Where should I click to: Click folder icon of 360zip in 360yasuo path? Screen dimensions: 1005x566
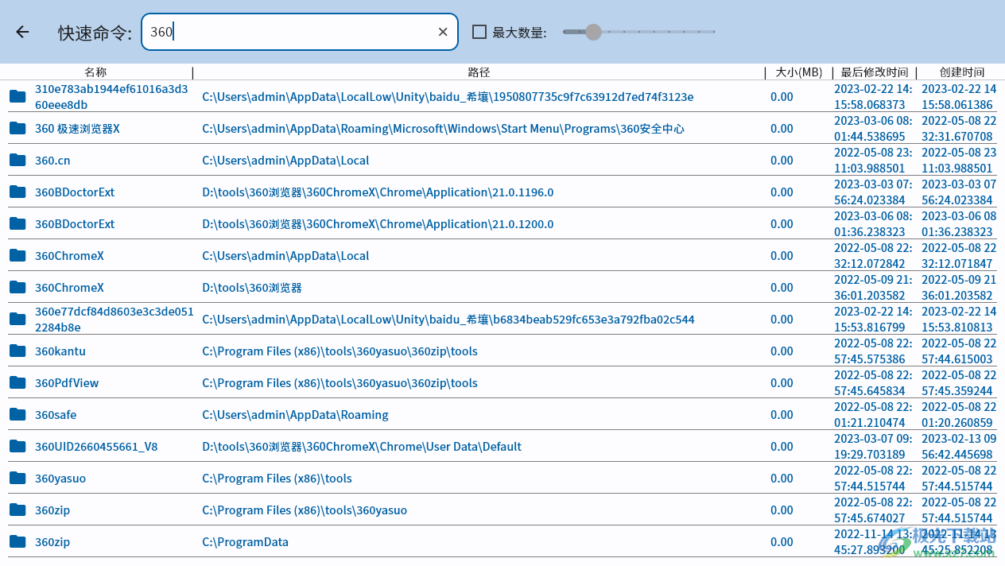(17, 510)
